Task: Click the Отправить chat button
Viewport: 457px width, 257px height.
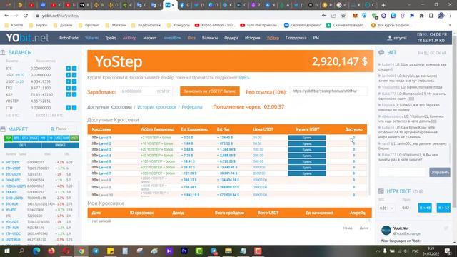Action: [440, 172]
